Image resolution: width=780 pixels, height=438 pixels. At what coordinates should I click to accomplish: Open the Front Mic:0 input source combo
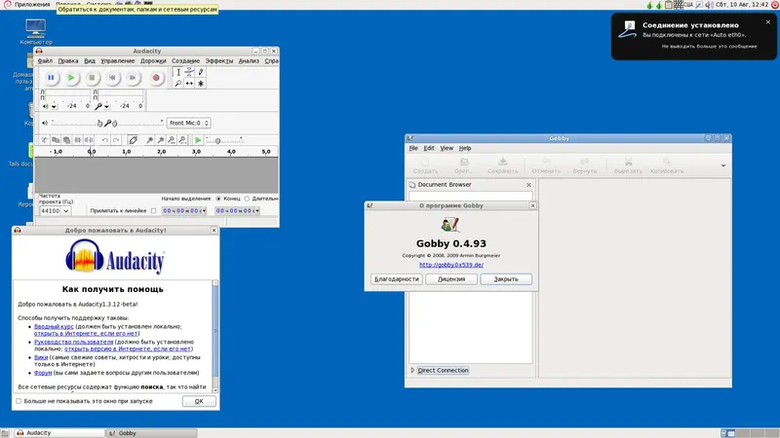tap(188, 123)
